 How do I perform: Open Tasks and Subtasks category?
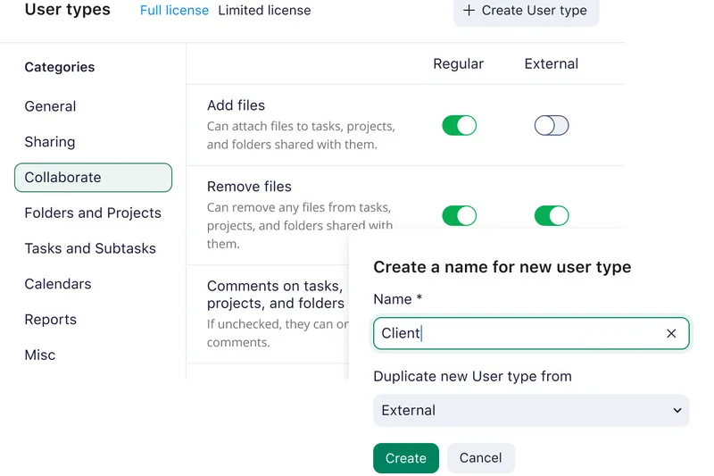coord(90,248)
